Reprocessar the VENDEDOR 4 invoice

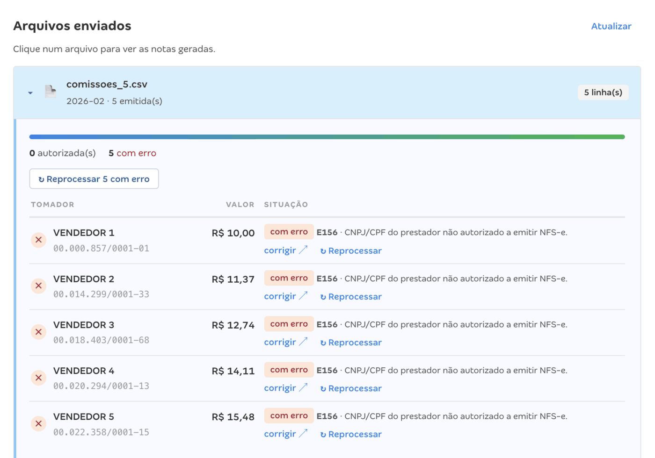[x=351, y=388]
